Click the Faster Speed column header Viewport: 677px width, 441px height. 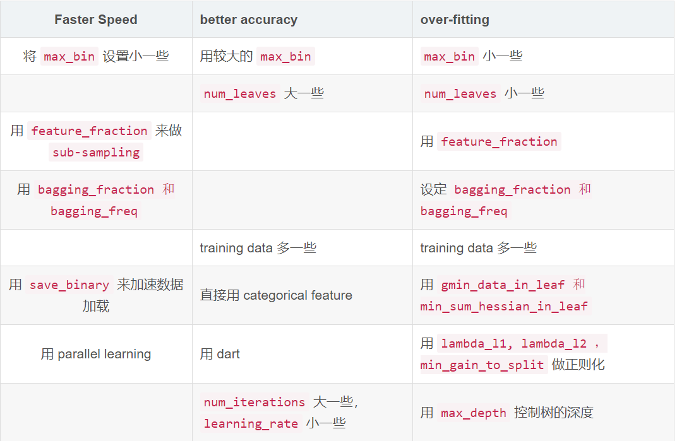[96, 20]
